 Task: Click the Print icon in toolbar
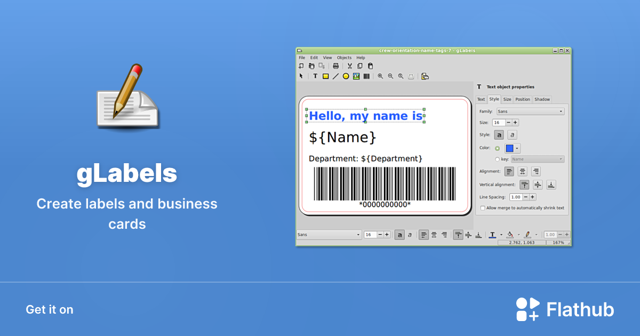[x=335, y=66]
